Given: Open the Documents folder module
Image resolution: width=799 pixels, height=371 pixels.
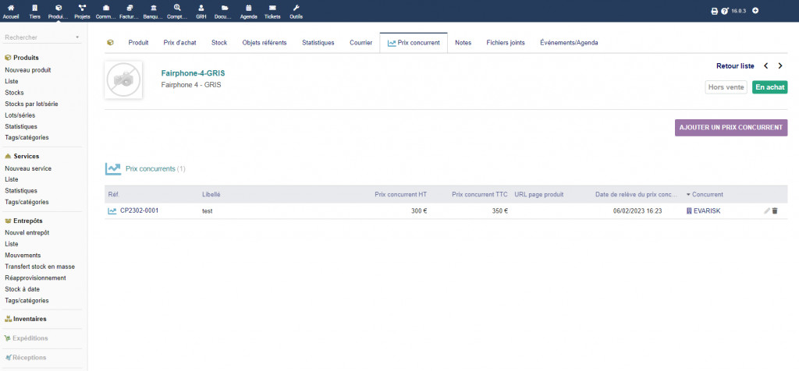Looking at the screenshot, I should pyautogui.click(x=224, y=11).
